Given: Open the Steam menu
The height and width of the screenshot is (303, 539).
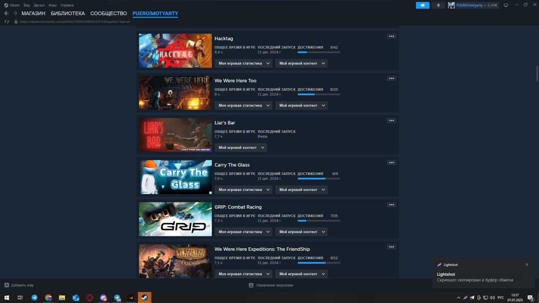Looking at the screenshot, I should (x=15, y=5).
